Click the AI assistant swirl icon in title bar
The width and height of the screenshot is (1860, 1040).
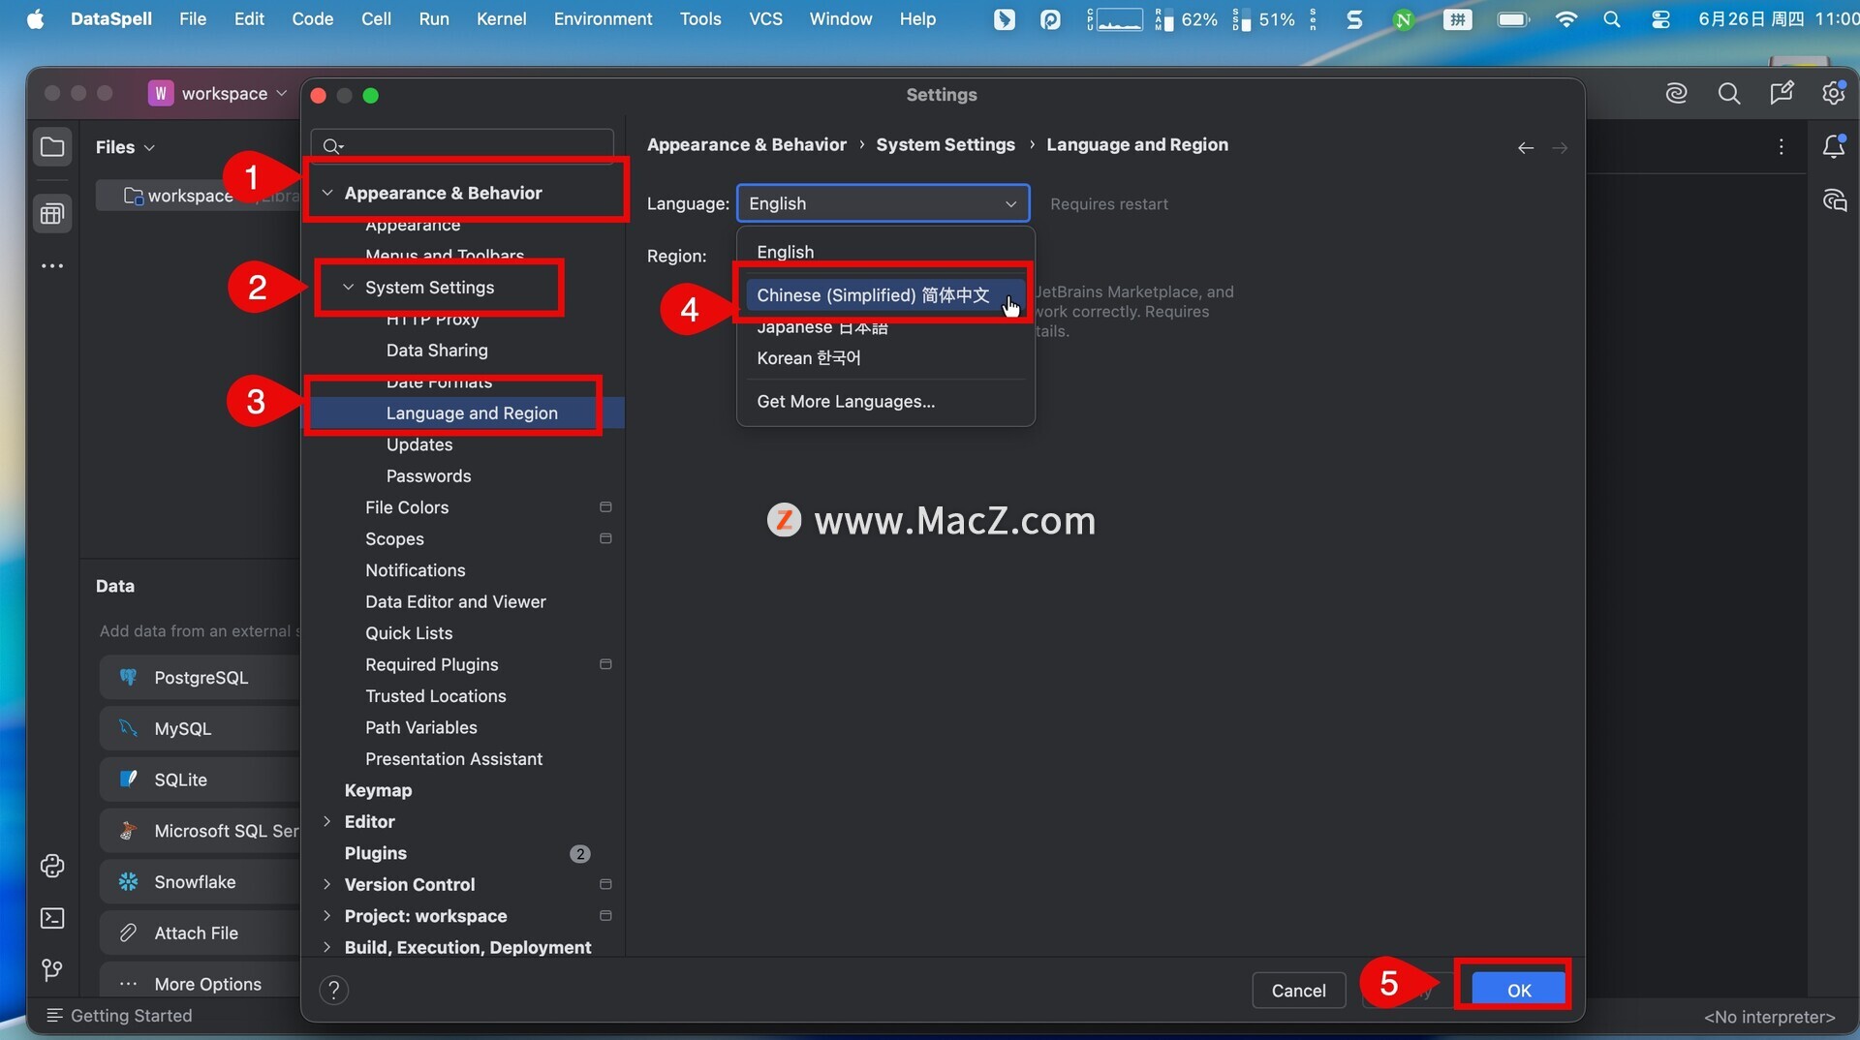tap(1676, 93)
